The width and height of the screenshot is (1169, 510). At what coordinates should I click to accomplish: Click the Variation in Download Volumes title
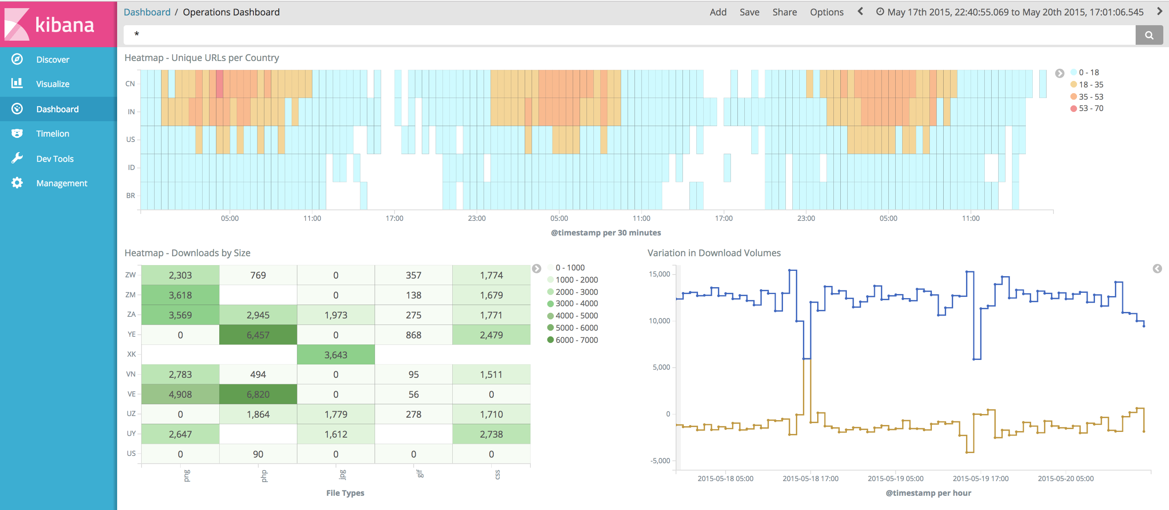pos(714,253)
